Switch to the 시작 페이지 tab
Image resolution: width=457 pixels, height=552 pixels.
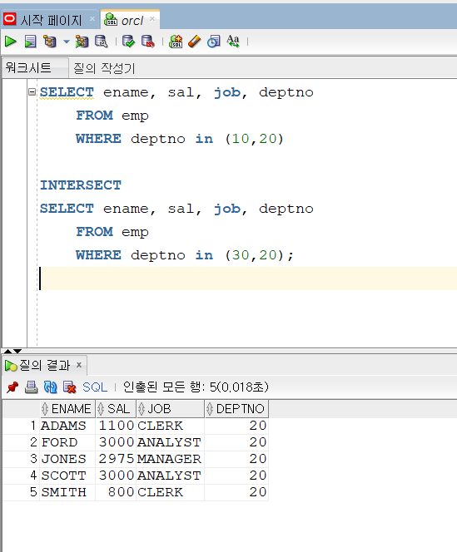(51, 20)
